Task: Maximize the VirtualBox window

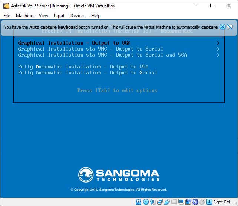Action: (212, 6)
